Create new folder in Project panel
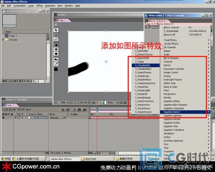Viewport: 215px width, 172px height. tap(9, 81)
